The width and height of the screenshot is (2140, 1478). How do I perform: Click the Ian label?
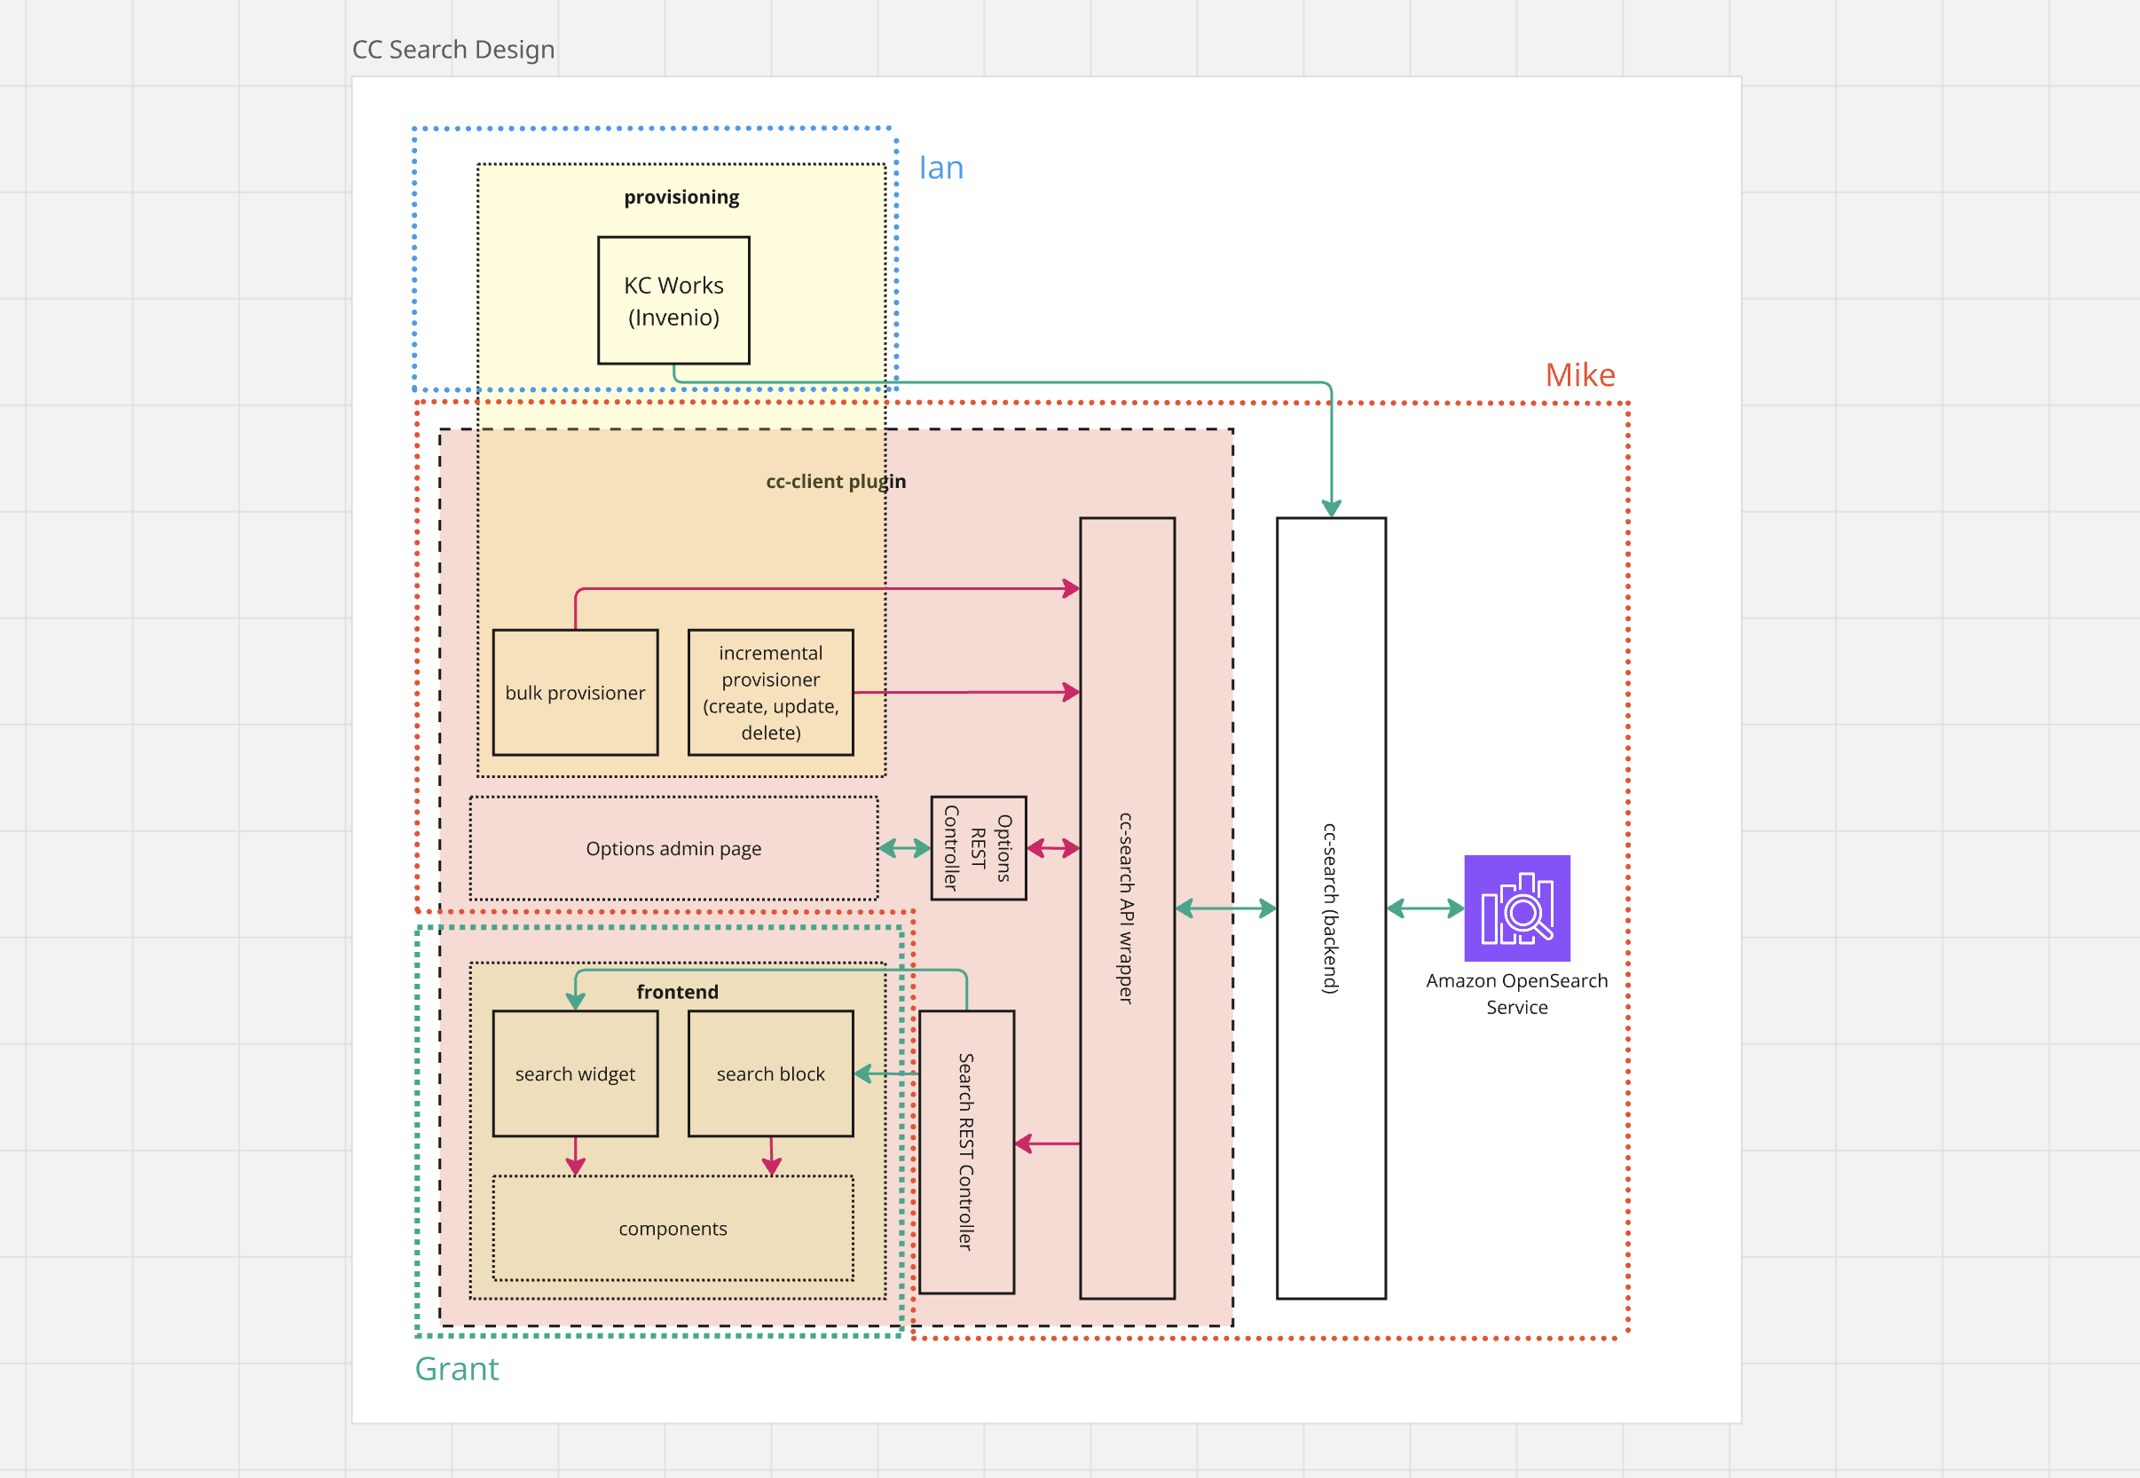(940, 168)
